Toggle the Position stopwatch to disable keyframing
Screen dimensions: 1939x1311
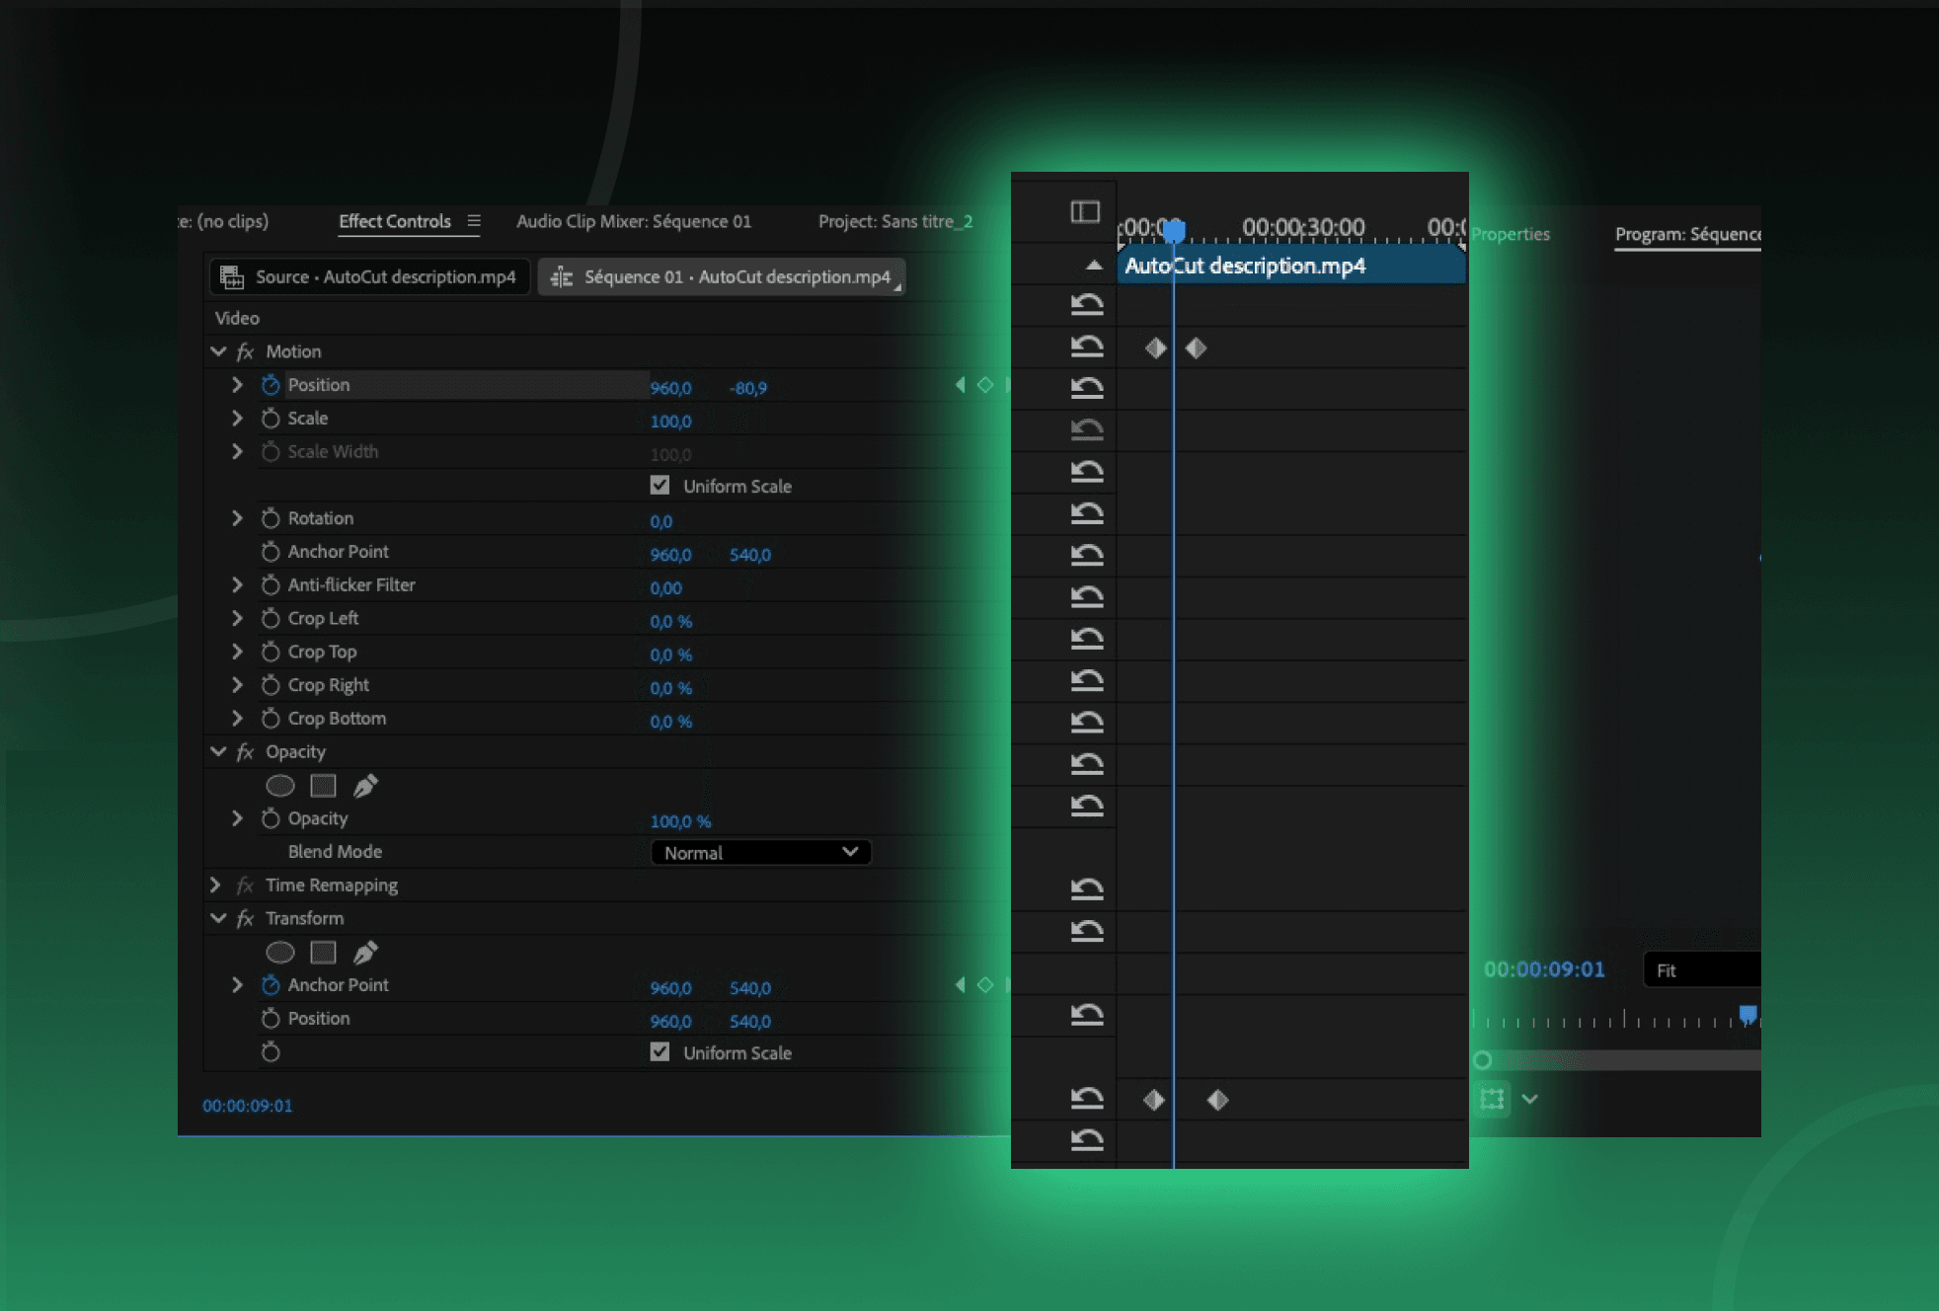(271, 385)
